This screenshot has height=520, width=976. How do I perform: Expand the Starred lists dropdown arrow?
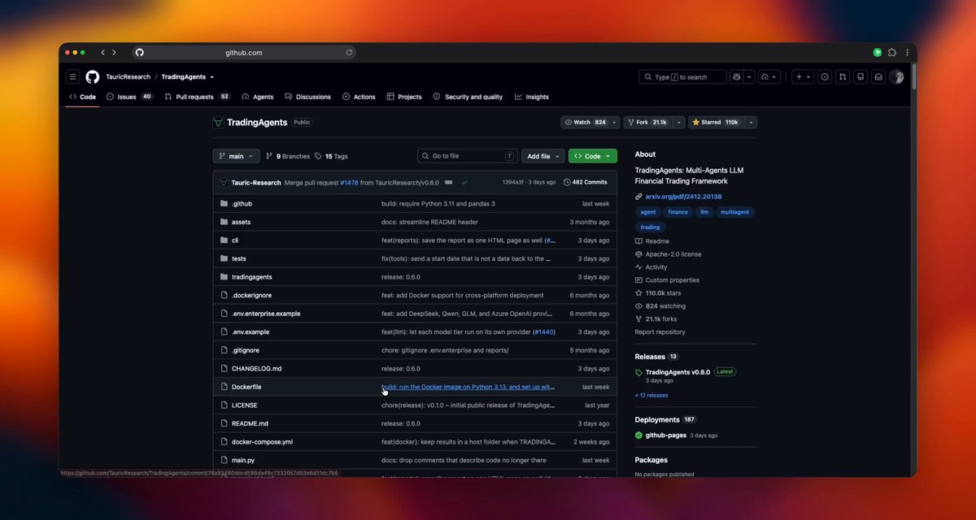[x=751, y=122]
